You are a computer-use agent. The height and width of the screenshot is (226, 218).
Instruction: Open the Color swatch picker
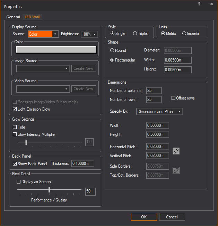click(x=56, y=49)
